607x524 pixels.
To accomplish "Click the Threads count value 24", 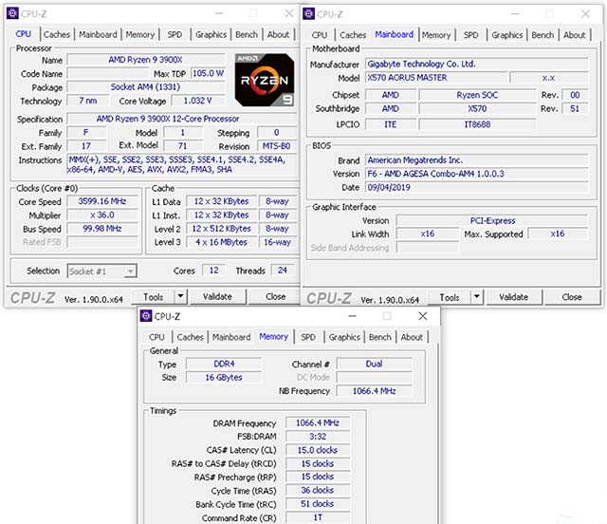I will click(283, 271).
